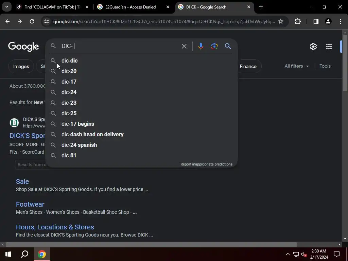This screenshot has width=348, height=261.
Task: Choose the dic-17 suggestion
Action: point(141,82)
